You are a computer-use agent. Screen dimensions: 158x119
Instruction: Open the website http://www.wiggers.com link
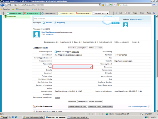[123, 61]
